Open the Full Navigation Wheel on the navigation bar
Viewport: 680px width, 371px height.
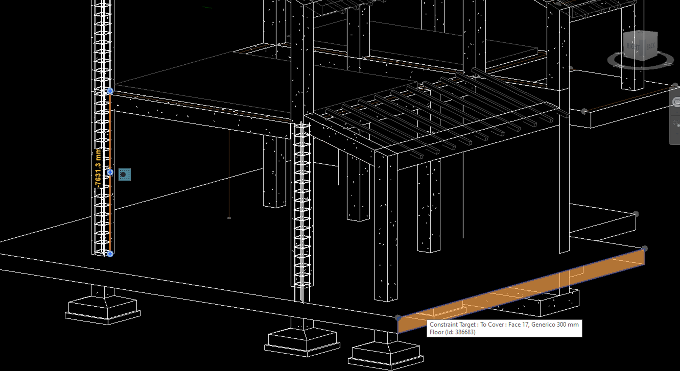[x=677, y=102]
